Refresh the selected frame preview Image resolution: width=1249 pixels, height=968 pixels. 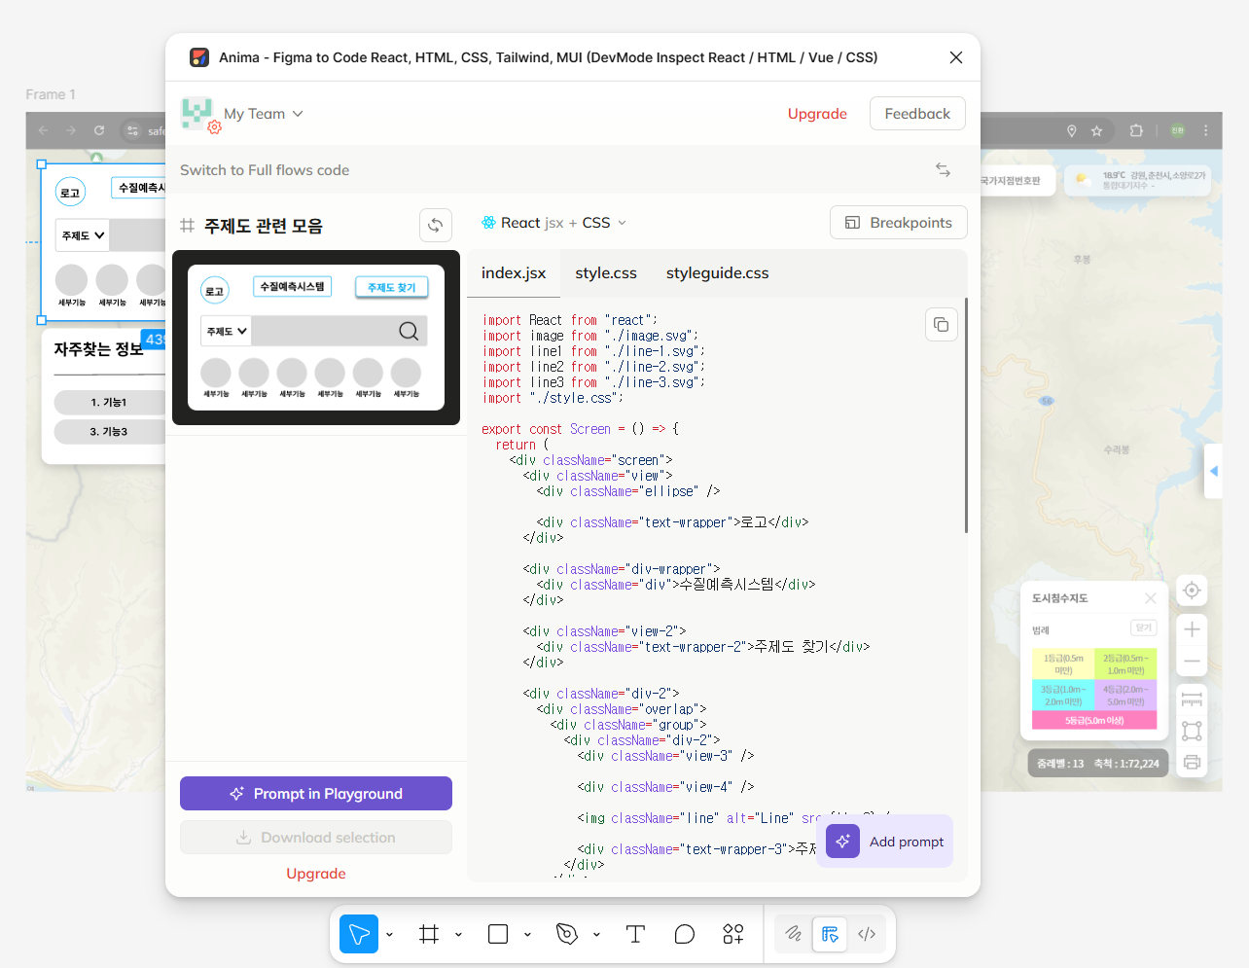[436, 225]
